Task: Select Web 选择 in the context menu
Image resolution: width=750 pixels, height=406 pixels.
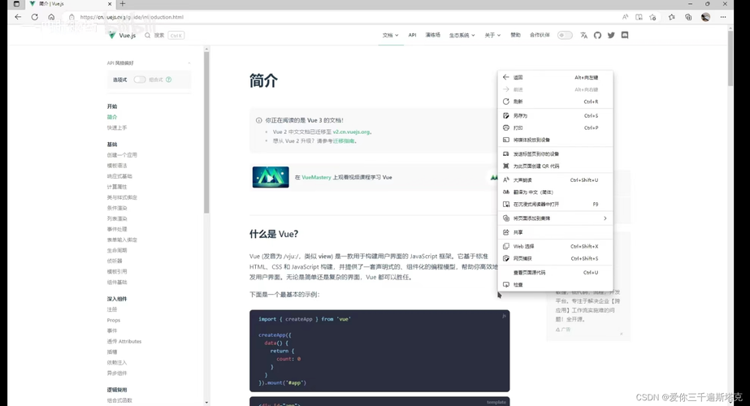Action: tap(555, 247)
